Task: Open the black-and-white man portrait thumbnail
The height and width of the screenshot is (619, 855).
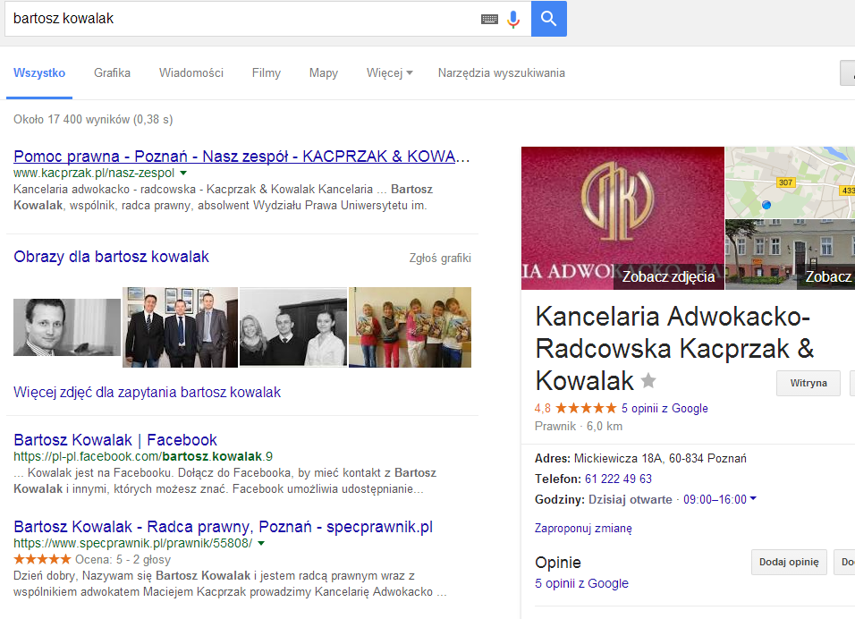Action: (x=67, y=327)
